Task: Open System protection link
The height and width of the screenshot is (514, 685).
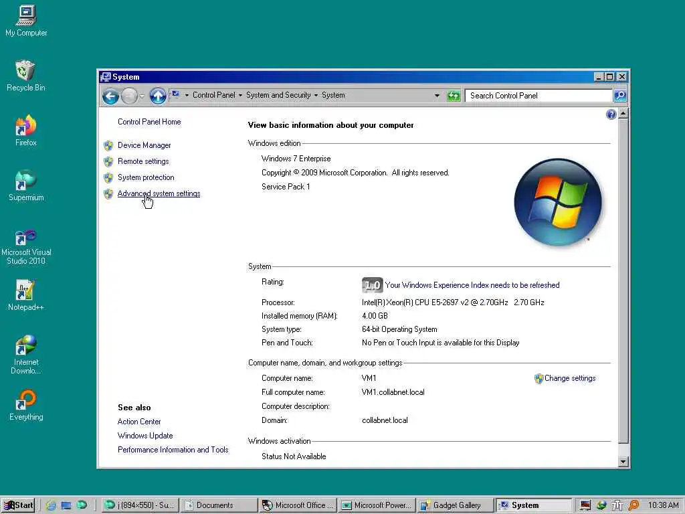Action: 145,177
